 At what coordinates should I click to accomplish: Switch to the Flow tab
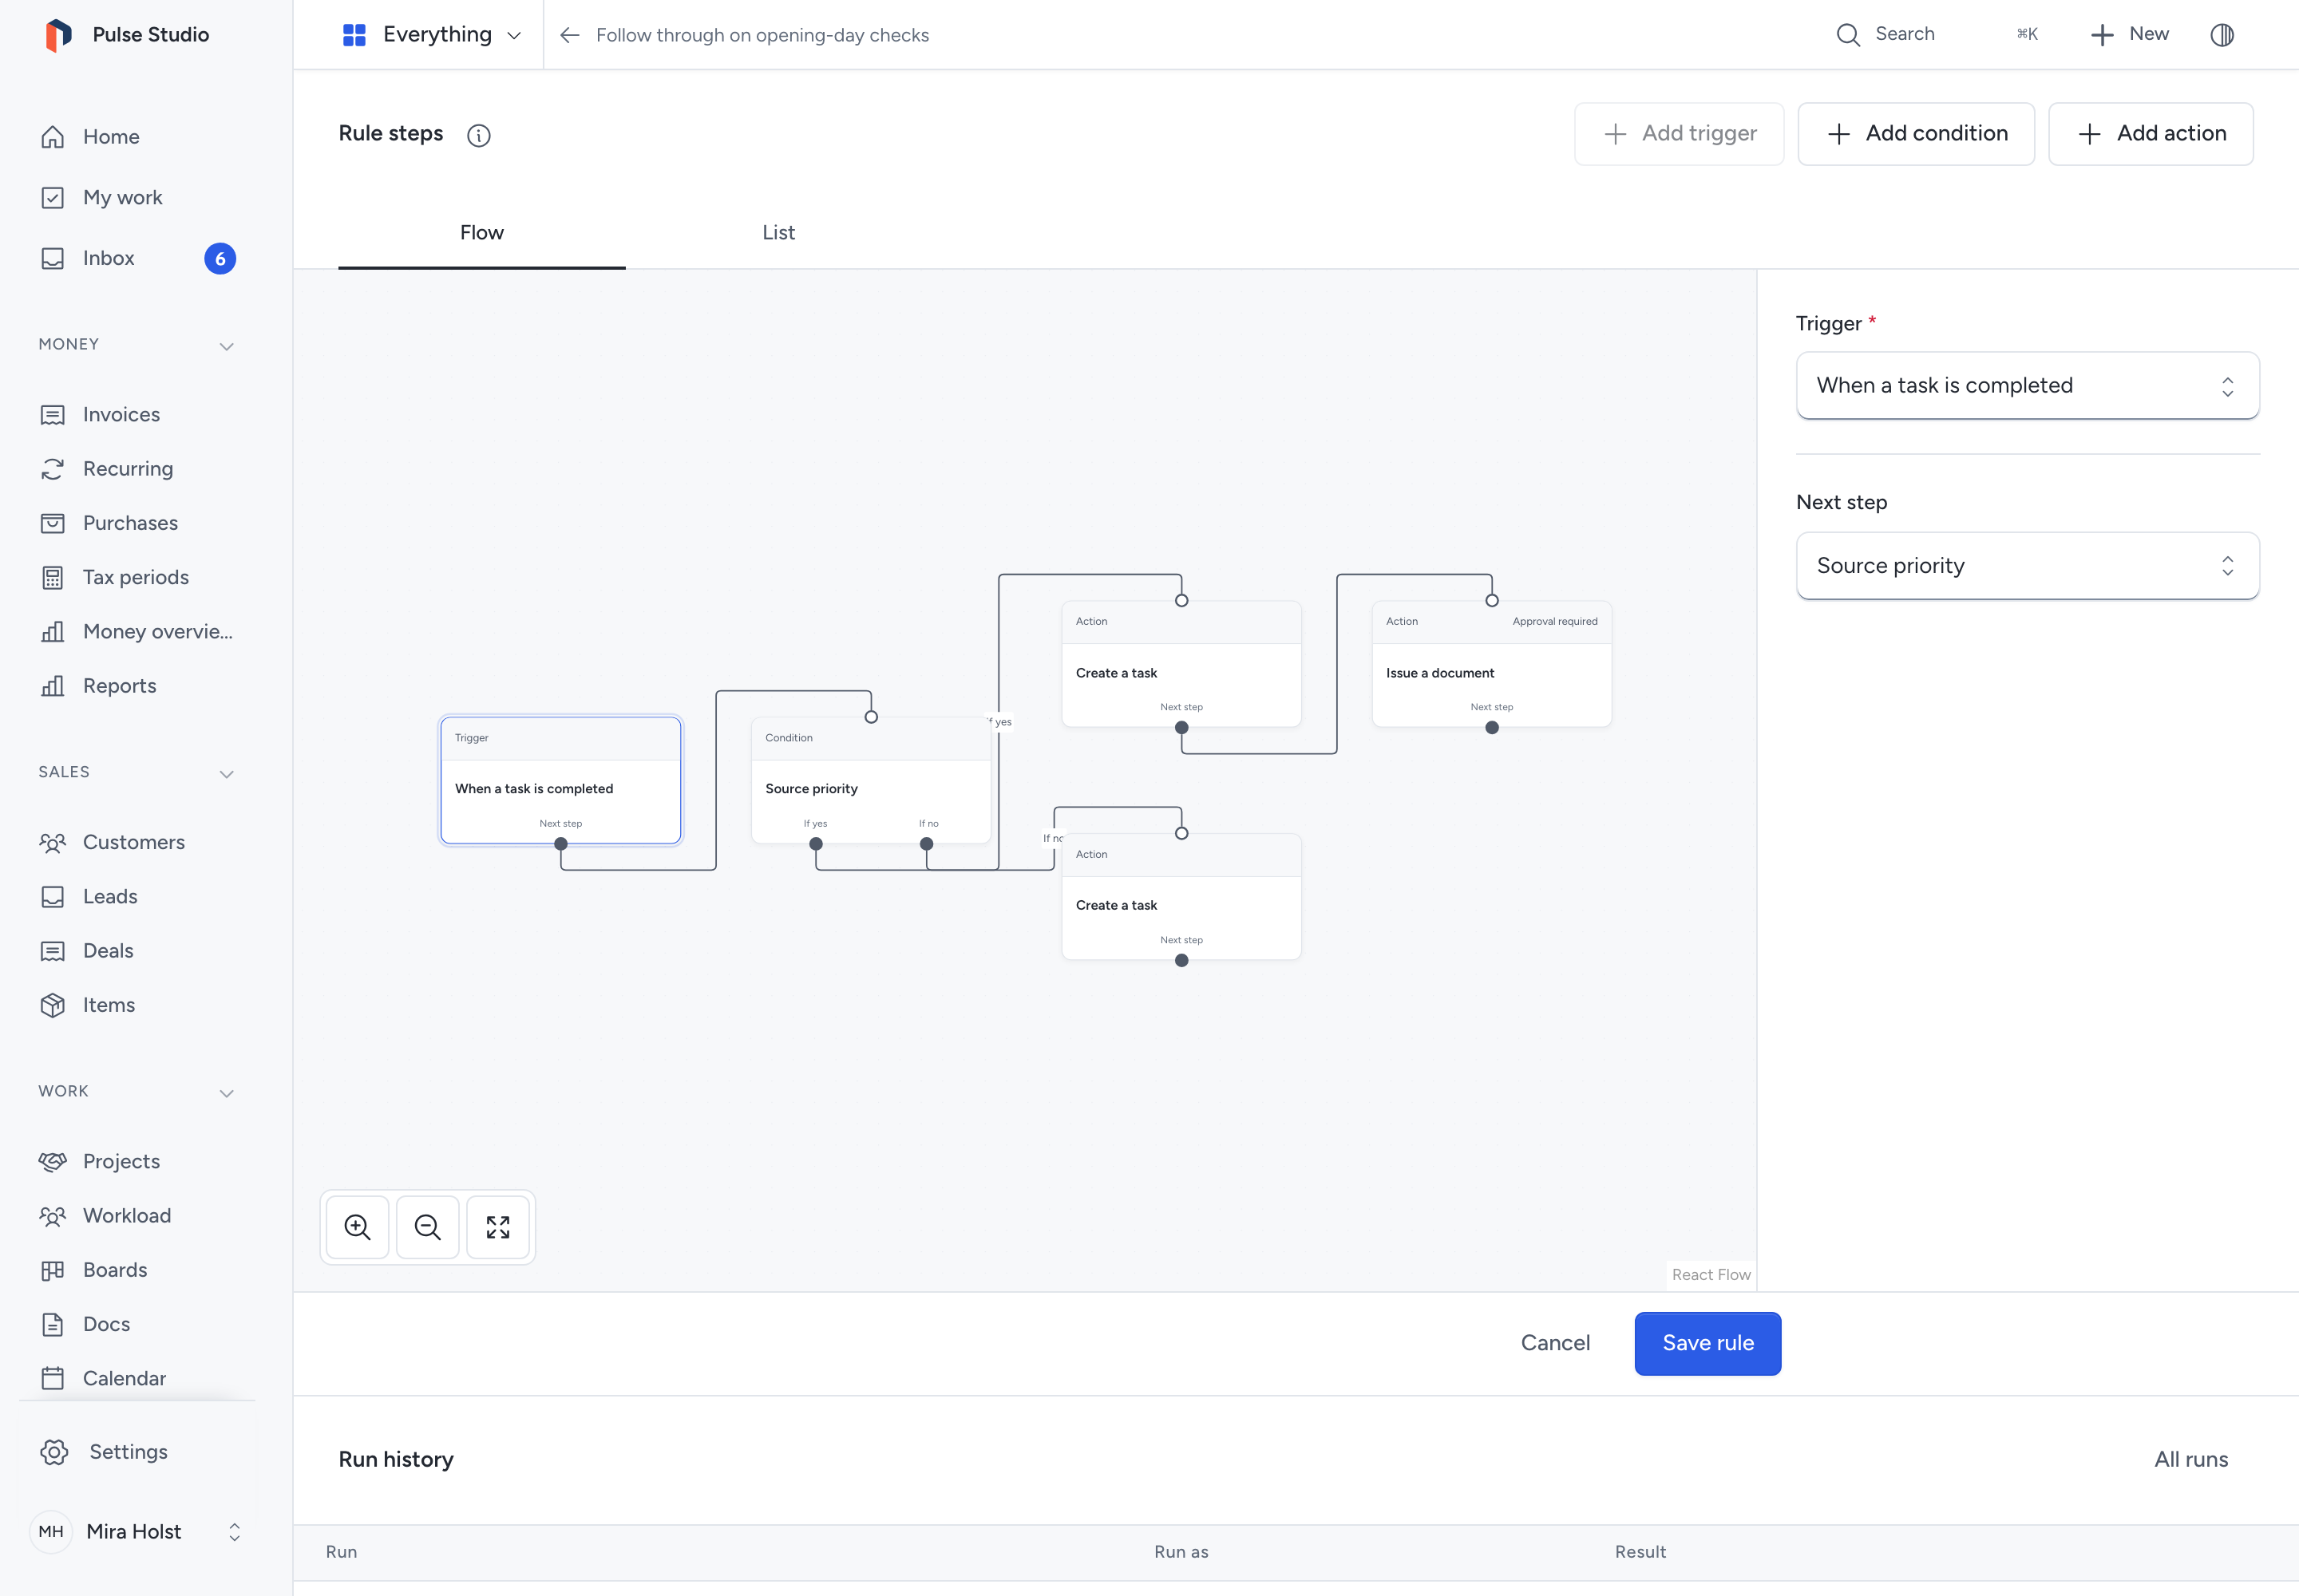[x=481, y=233]
